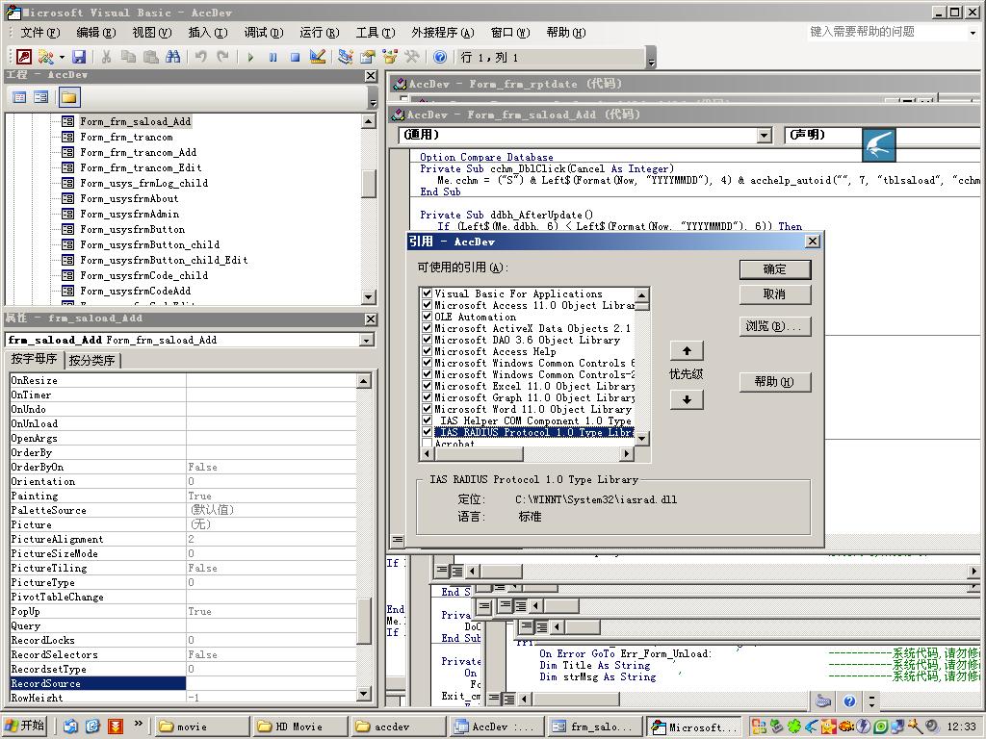Viewport: 986px width, 739px height.
Task: Uncheck Microsoft Excel 11.0 Object Library
Action: [x=427, y=386]
